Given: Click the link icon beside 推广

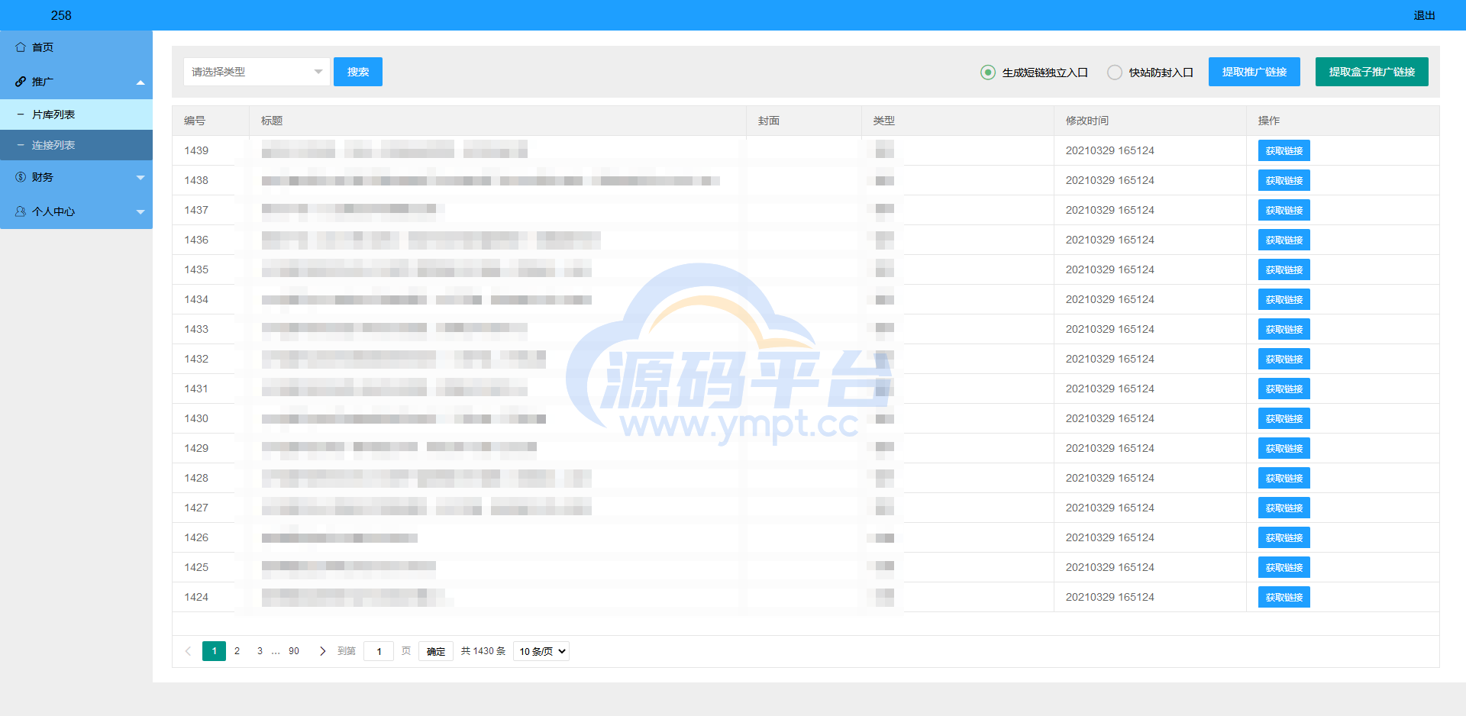Looking at the screenshot, I should click(x=21, y=82).
